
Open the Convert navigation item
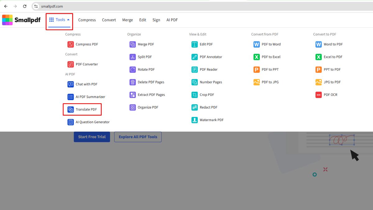tap(109, 20)
